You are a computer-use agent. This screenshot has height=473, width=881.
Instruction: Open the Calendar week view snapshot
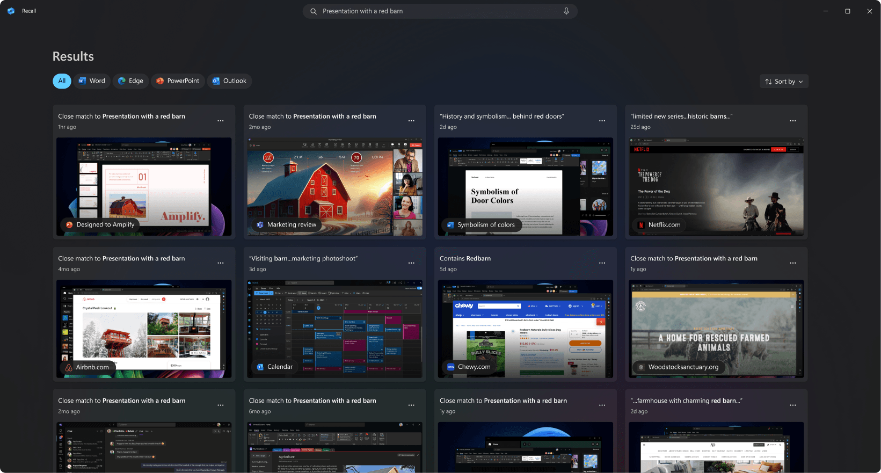click(x=334, y=329)
